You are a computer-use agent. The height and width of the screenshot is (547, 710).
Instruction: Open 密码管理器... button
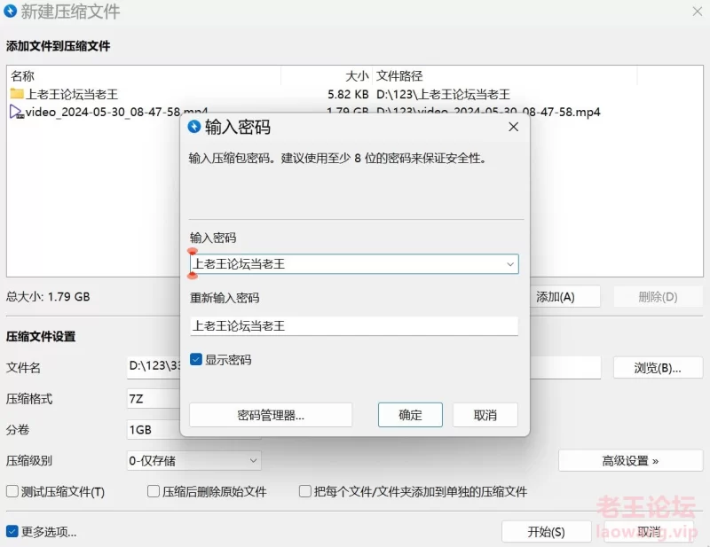[271, 415]
